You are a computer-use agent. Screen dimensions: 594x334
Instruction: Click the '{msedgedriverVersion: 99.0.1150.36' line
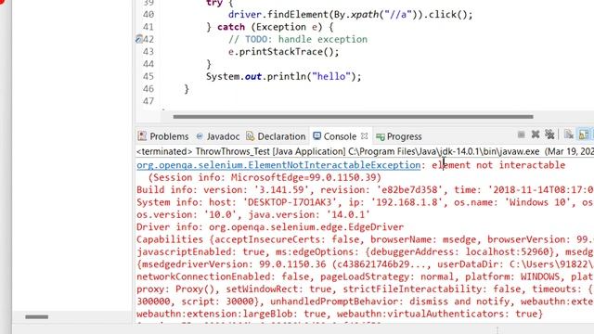pyautogui.click(x=365, y=264)
